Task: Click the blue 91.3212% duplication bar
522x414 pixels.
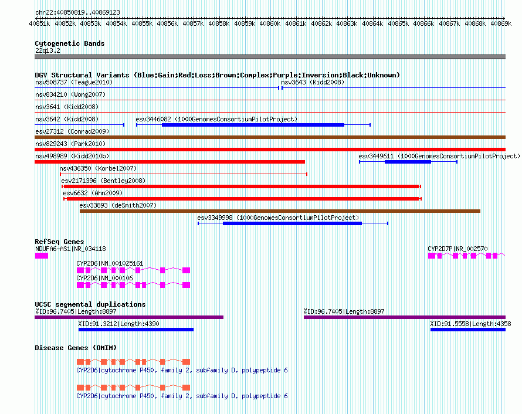Action: tap(136, 330)
